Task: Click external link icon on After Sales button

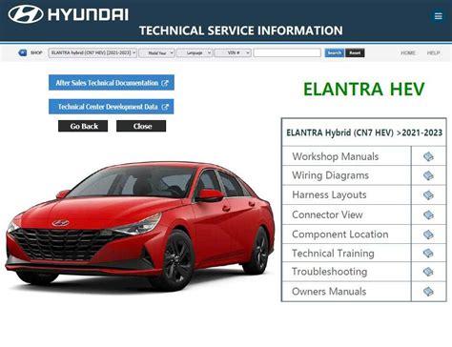Action: pyautogui.click(x=165, y=83)
